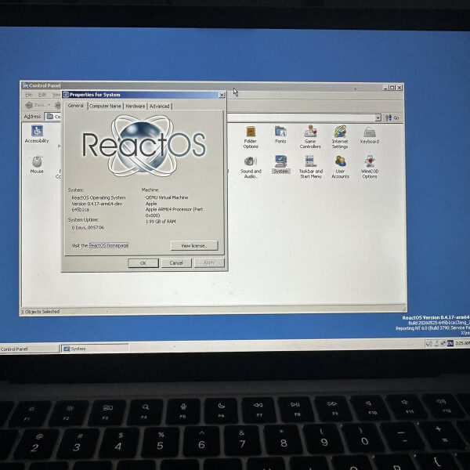470x470 pixels.
Task: Click the Back toolbar button in Control Panel
Action: [34, 105]
